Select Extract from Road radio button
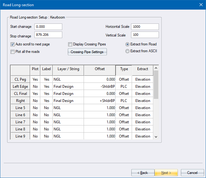 pyautogui.click(x=127, y=44)
